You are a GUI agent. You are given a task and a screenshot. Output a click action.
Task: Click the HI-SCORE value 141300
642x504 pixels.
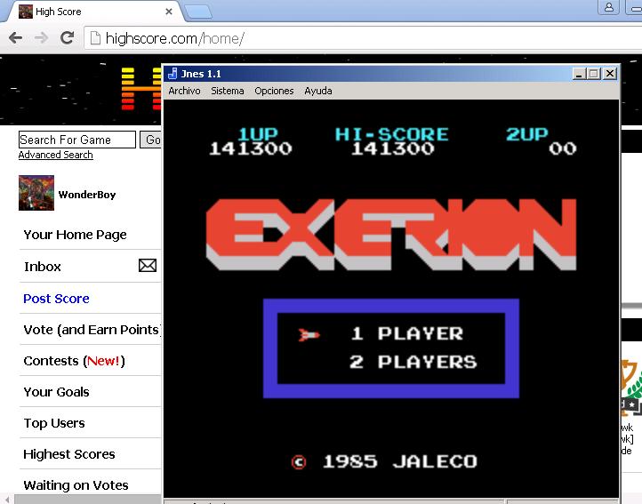393,148
